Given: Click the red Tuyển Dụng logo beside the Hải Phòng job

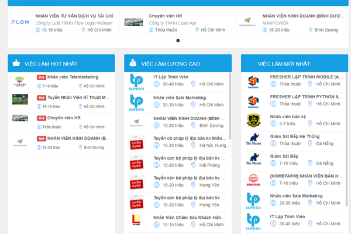Looking at the screenshot, I should 136,162.
